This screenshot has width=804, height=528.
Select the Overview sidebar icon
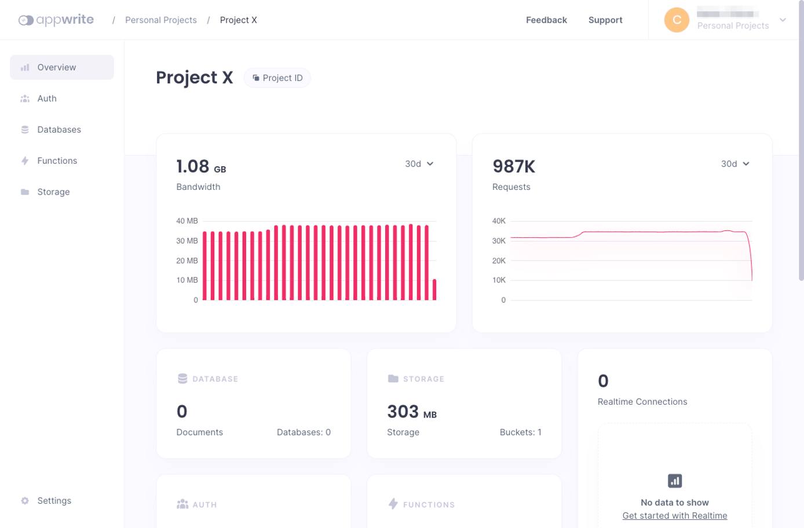point(25,67)
